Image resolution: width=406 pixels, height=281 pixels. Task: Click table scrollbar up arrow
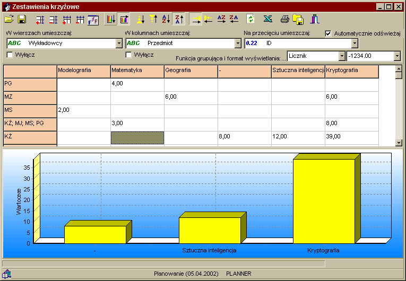point(399,68)
